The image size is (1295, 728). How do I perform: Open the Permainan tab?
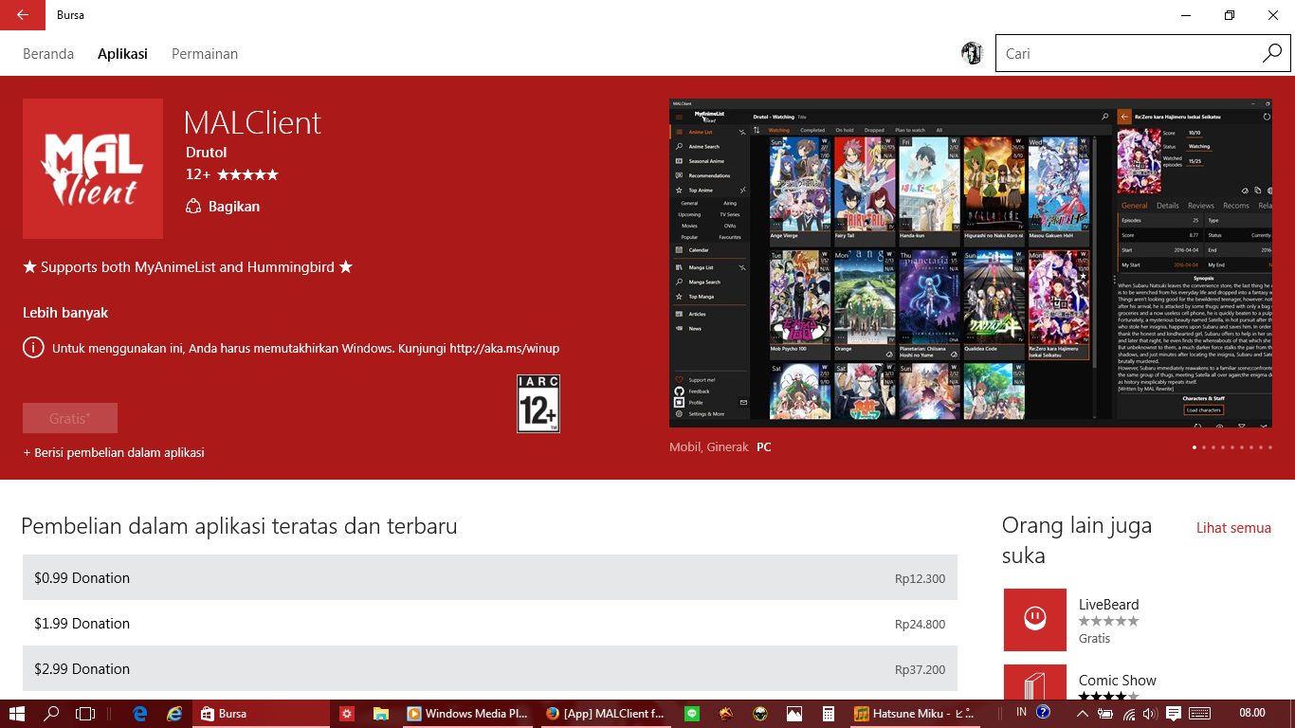[205, 54]
